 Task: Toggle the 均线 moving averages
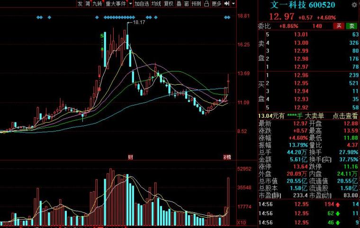(x=156, y=4)
